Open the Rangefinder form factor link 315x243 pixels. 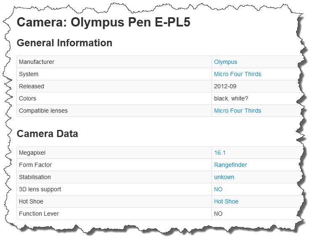tap(230, 165)
